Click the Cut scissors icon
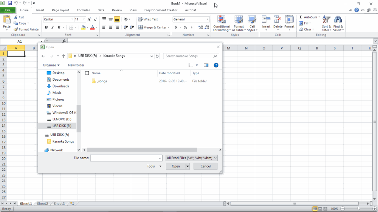This screenshot has height=212, width=378. (x=15, y=17)
